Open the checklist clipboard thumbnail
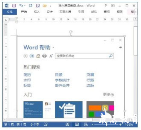141x130 pixels. pyautogui.click(x=69, y=110)
